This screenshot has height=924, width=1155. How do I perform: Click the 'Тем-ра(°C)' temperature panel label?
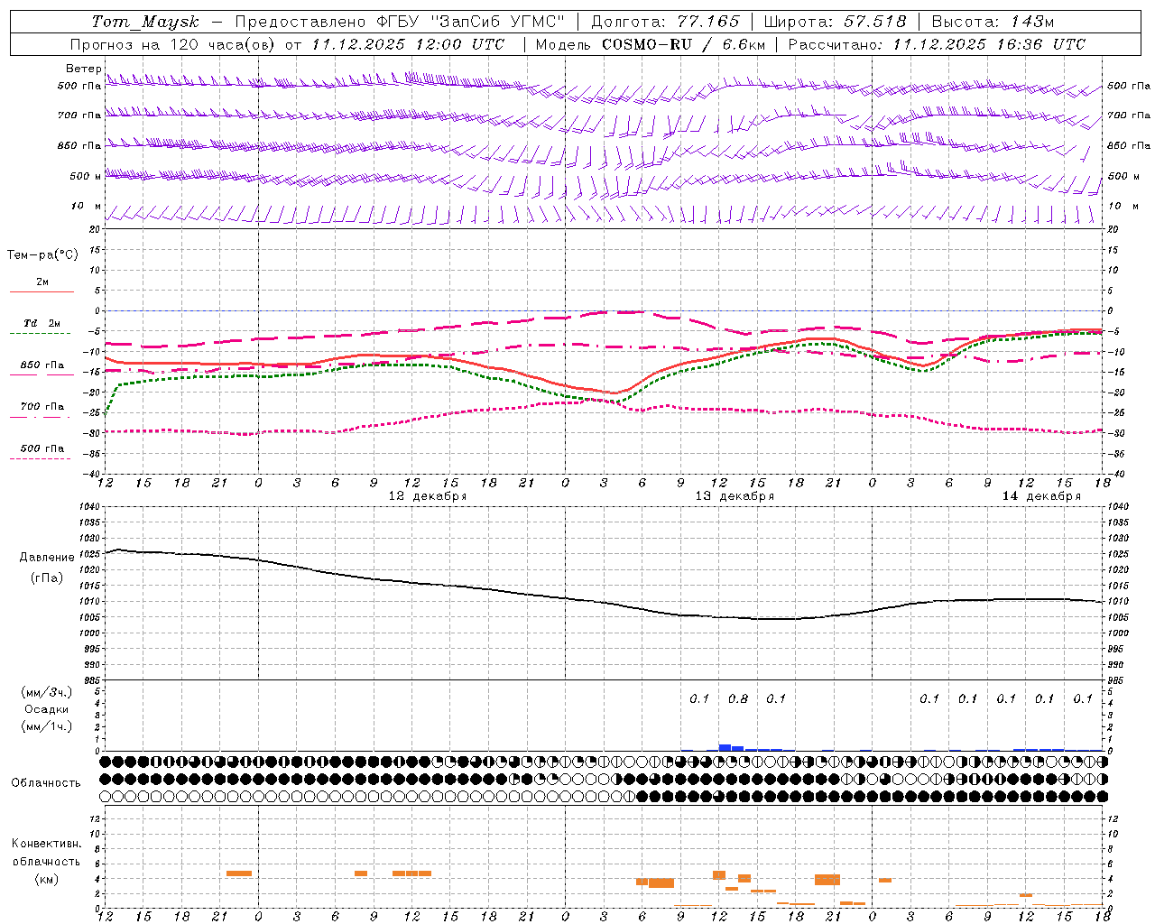pos(42,254)
